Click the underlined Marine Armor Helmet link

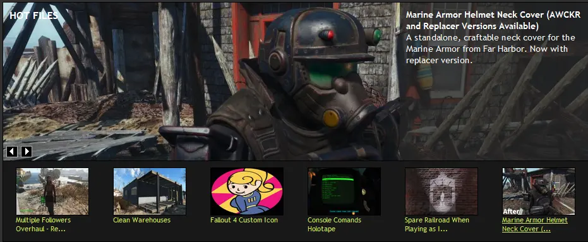(535, 224)
